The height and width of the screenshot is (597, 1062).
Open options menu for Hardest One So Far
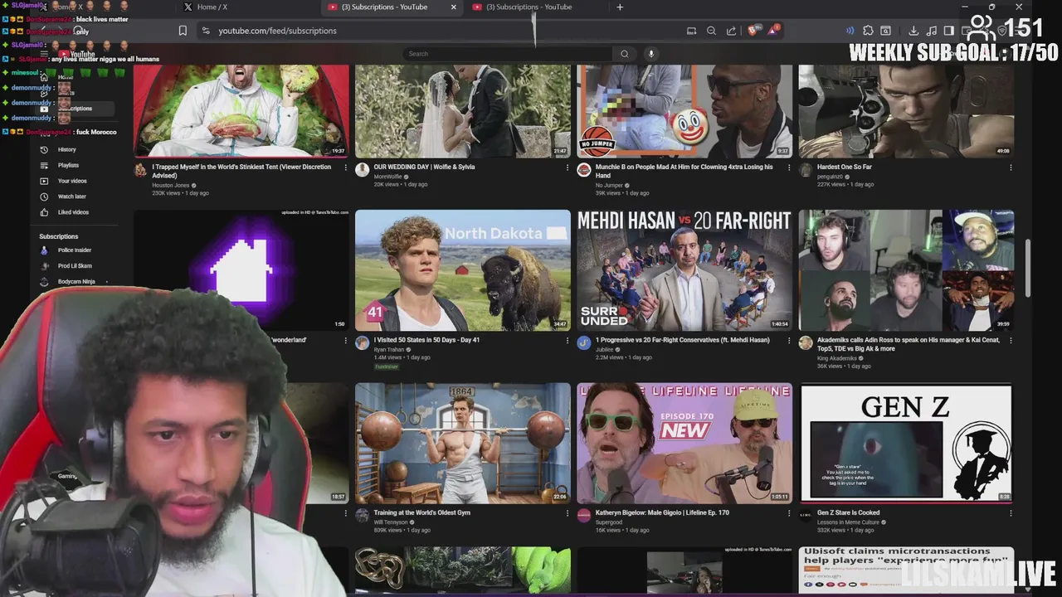(1011, 167)
